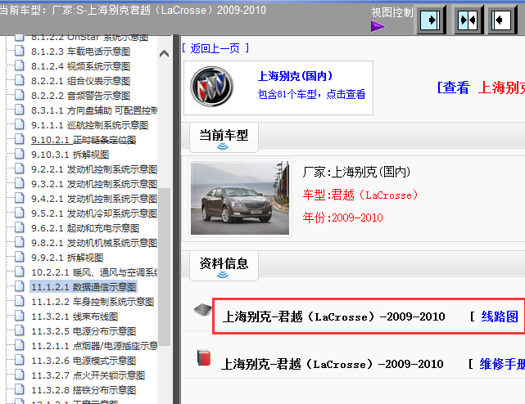Screen dimensions: 525x404
Task: Select 8.1.2.4 视频系统示意图
Action: [x=80, y=66]
